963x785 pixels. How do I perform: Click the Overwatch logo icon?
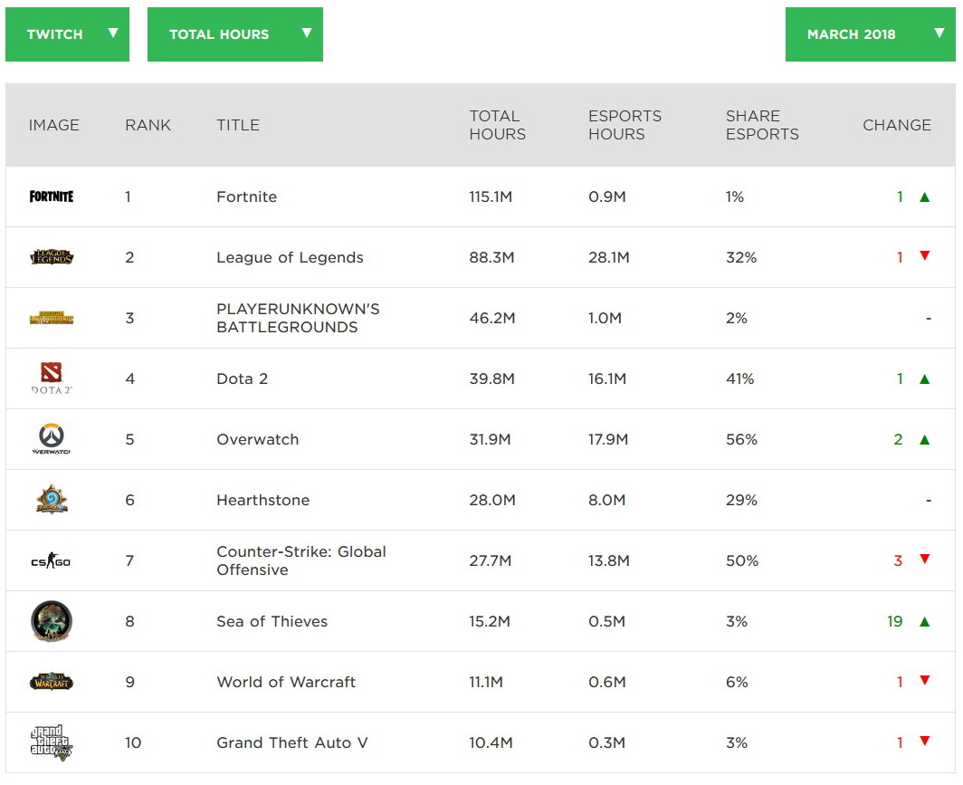coord(52,439)
